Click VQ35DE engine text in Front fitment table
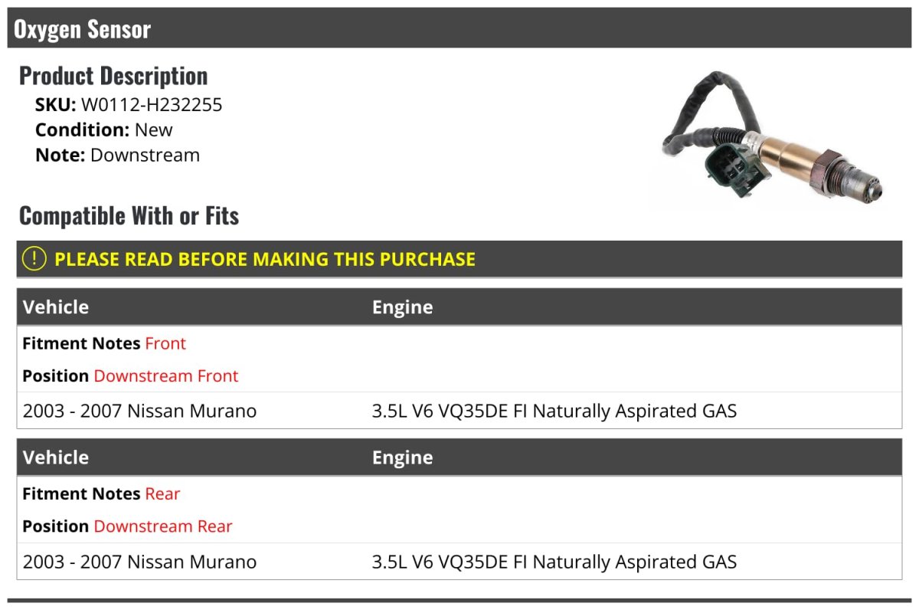Screen dimensions: 919x610 (x=554, y=411)
